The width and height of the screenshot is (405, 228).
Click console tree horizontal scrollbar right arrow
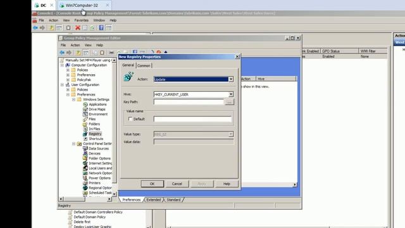(x=109, y=199)
